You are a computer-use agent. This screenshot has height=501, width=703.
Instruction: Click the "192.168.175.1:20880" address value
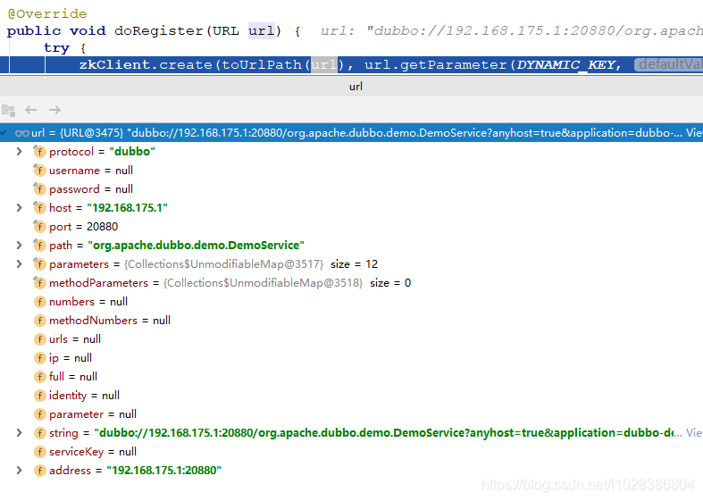click(x=164, y=470)
